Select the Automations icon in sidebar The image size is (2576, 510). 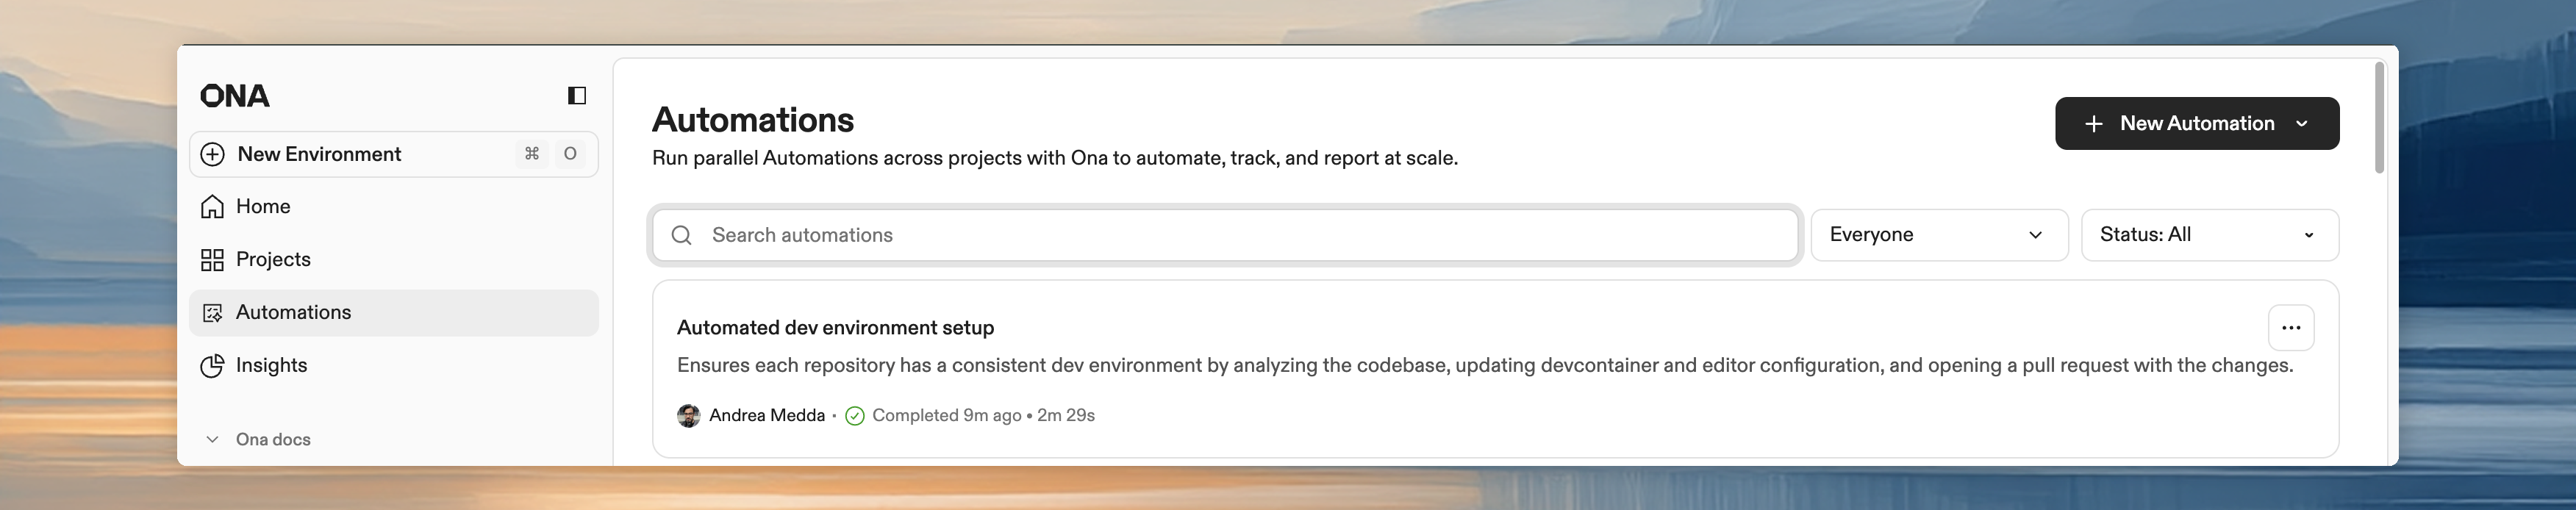(212, 312)
